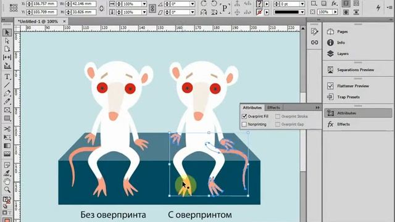The width and height of the screenshot is (395, 222).
Task: Collapse the Attributes panel with double arrows
Action: point(317,107)
